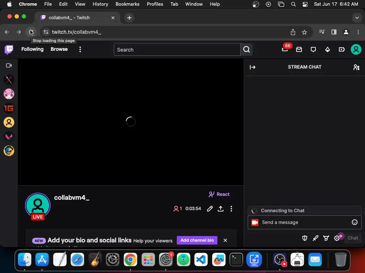365x273 pixels.
Task: Open the Get Bits diamond icon
Action: pos(328,49)
